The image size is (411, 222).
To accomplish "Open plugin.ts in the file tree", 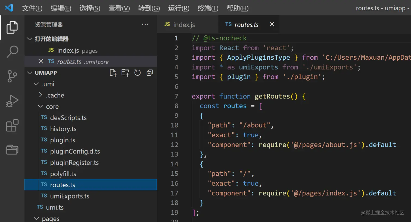I will tap(91, 140).
